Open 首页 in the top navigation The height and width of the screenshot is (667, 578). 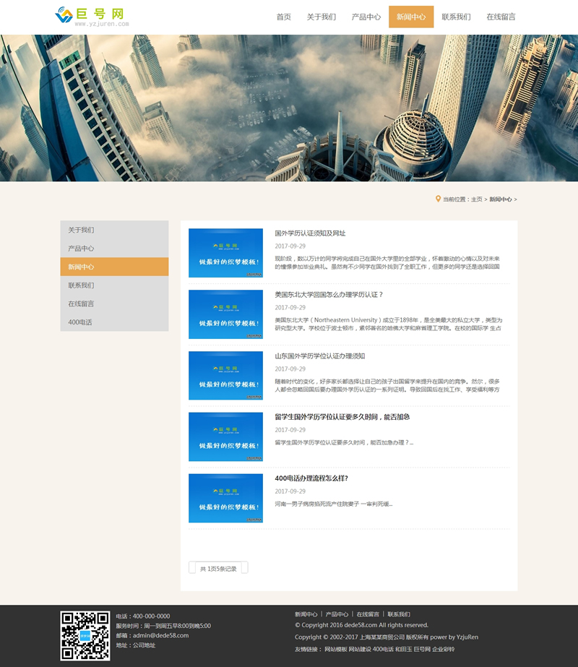[283, 17]
